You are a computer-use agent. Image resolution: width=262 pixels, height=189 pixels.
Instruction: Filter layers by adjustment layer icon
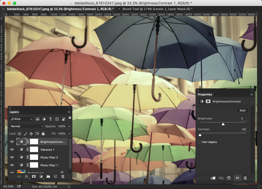point(44,119)
